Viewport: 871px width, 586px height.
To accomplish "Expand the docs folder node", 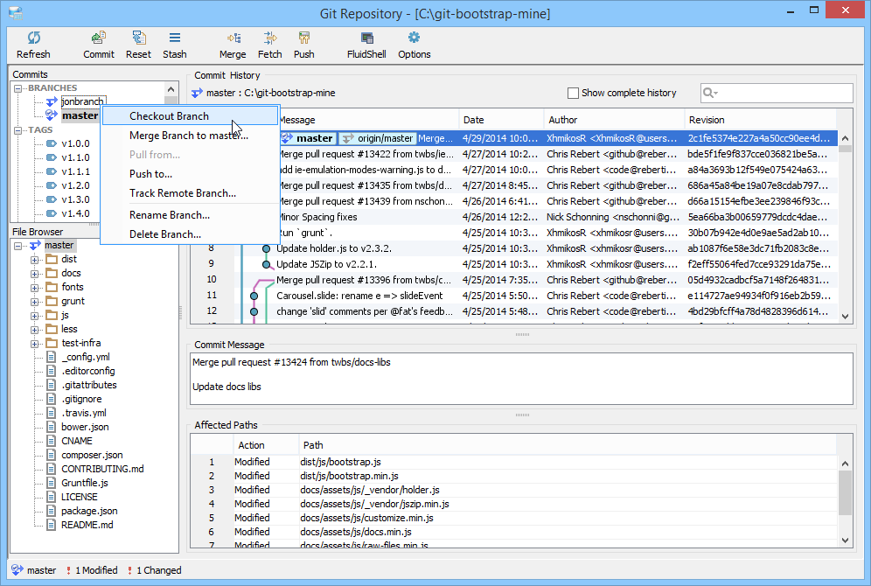I will pos(34,273).
